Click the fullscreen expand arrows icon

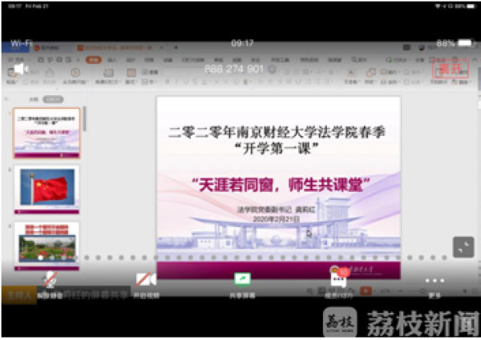(463, 247)
